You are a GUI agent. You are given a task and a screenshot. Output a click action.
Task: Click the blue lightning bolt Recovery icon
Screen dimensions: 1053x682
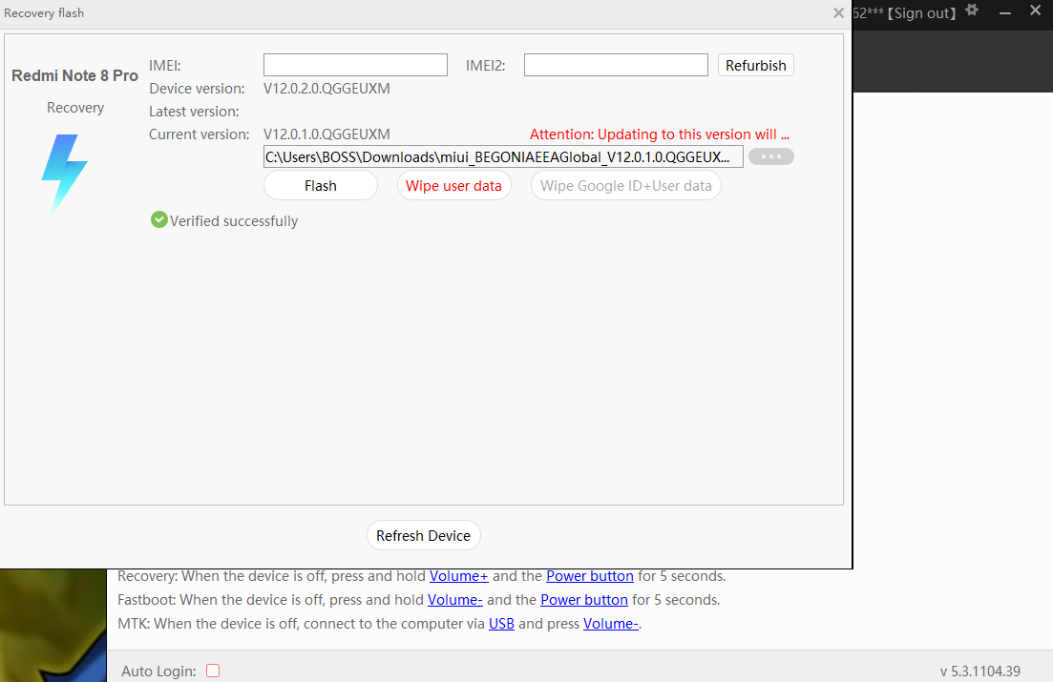[x=65, y=173]
